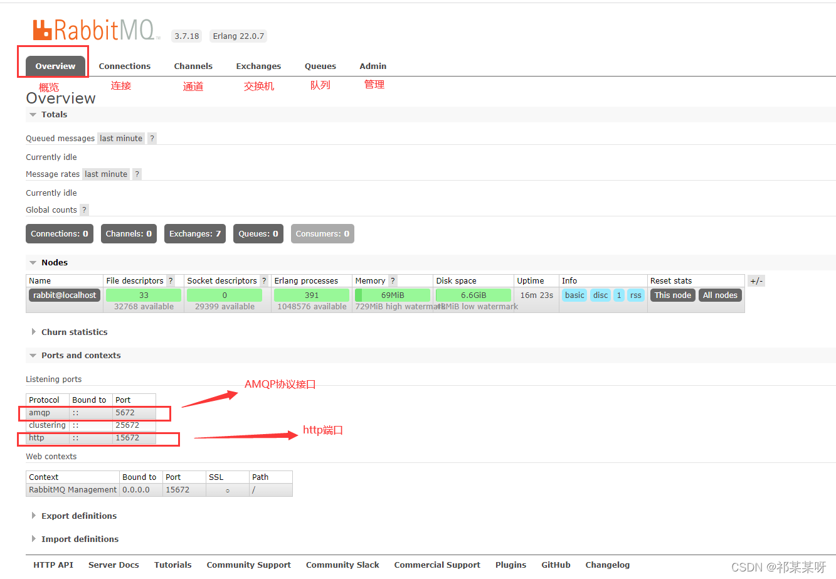Screen dimensions: 836x579
Task: Open the GitHub footer link
Action: pos(556,565)
